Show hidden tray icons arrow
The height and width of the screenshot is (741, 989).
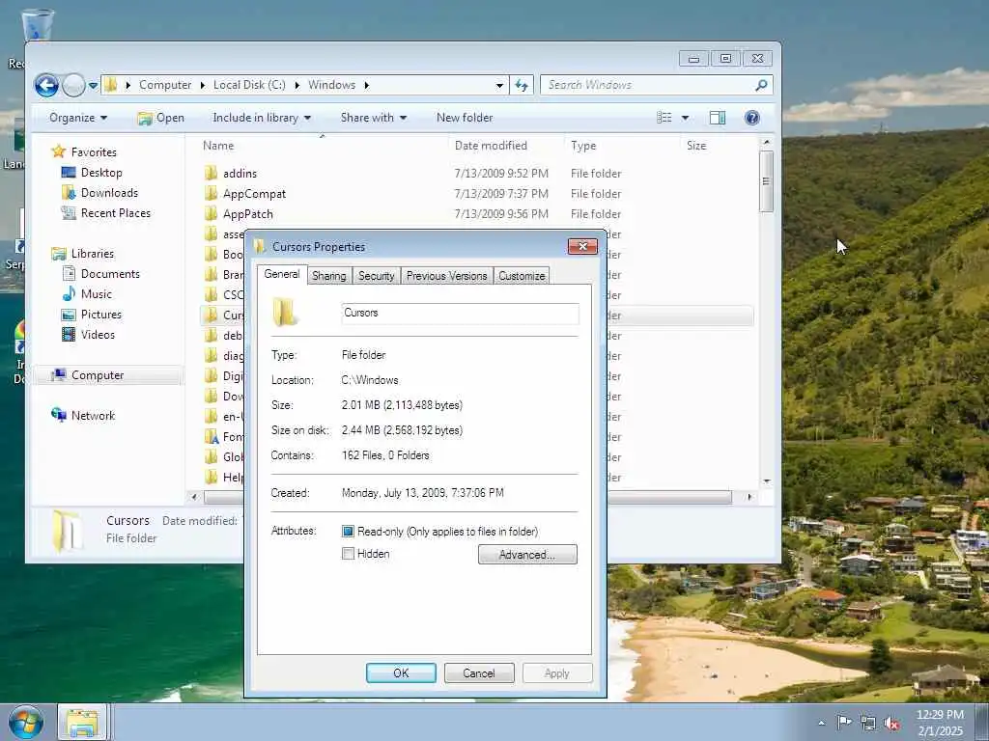pyautogui.click(x=821, y=723)
